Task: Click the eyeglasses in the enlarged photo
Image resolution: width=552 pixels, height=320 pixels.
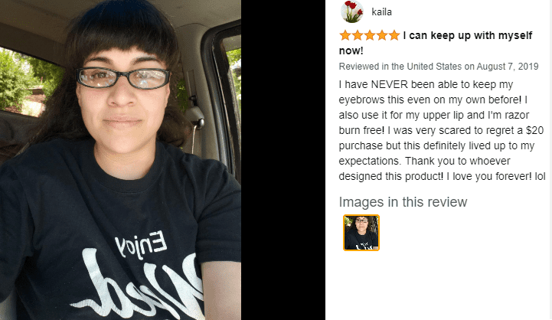Action: (x=123, y=78)
